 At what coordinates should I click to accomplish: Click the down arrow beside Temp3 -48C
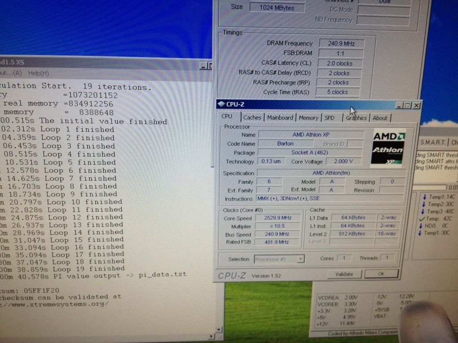tap(423, 211)
